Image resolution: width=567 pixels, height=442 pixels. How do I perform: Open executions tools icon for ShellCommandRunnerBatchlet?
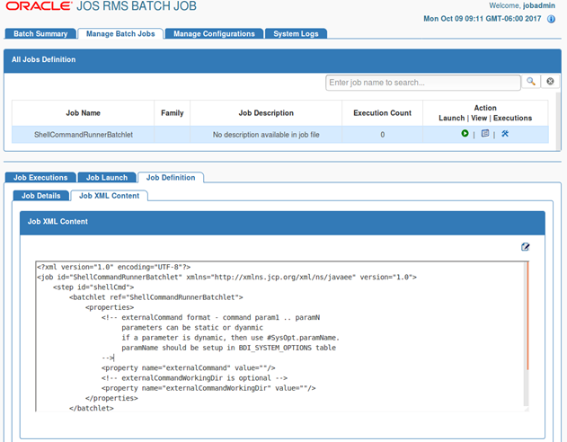click(505, 134)
